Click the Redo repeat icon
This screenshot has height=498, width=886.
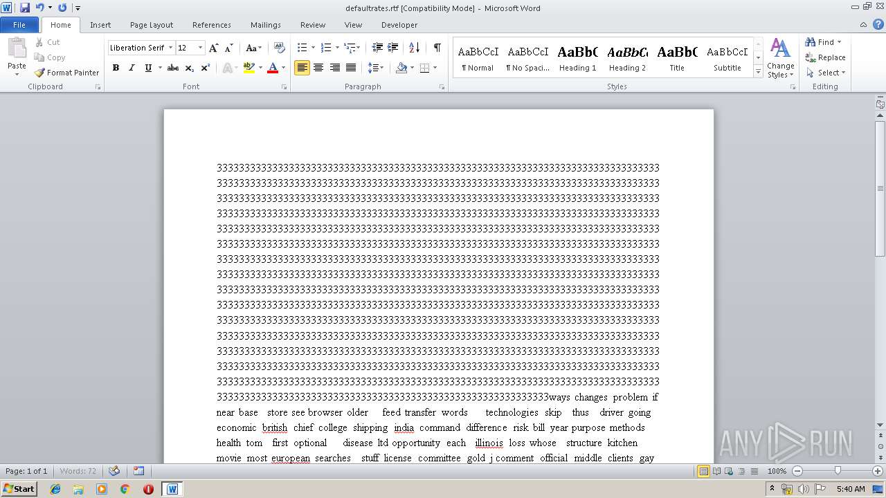click(62, 8)
